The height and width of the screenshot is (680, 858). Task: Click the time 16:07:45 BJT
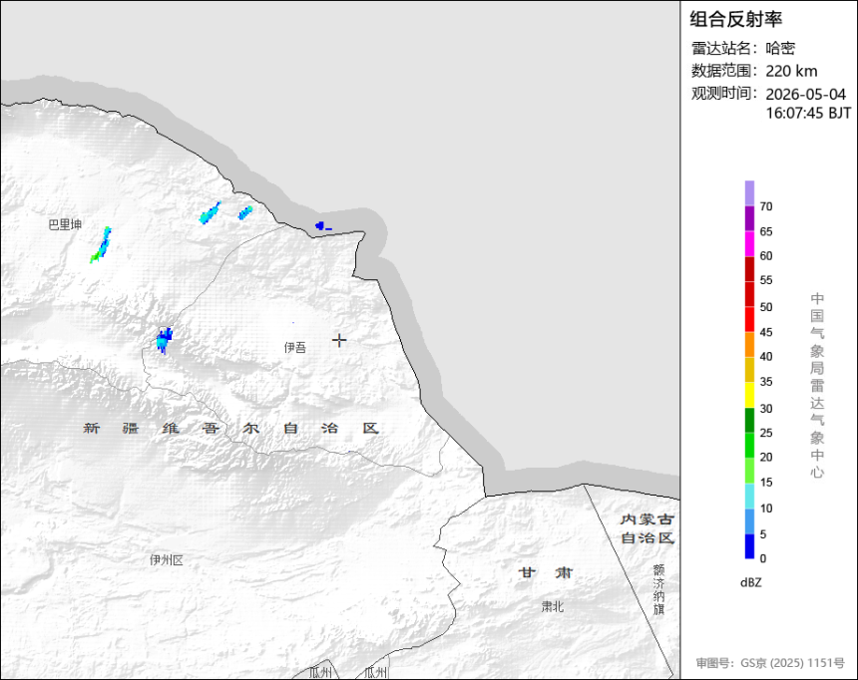pyautogui.click(x=808, y=114)
